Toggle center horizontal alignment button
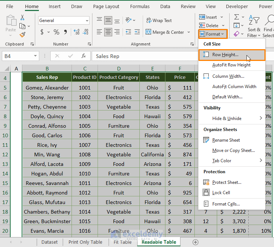The image size is (274, 247). [108, 32]
